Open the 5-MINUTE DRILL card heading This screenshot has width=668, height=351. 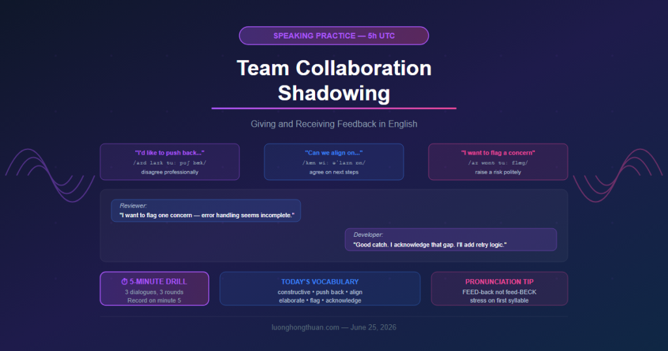coord(154,282)
